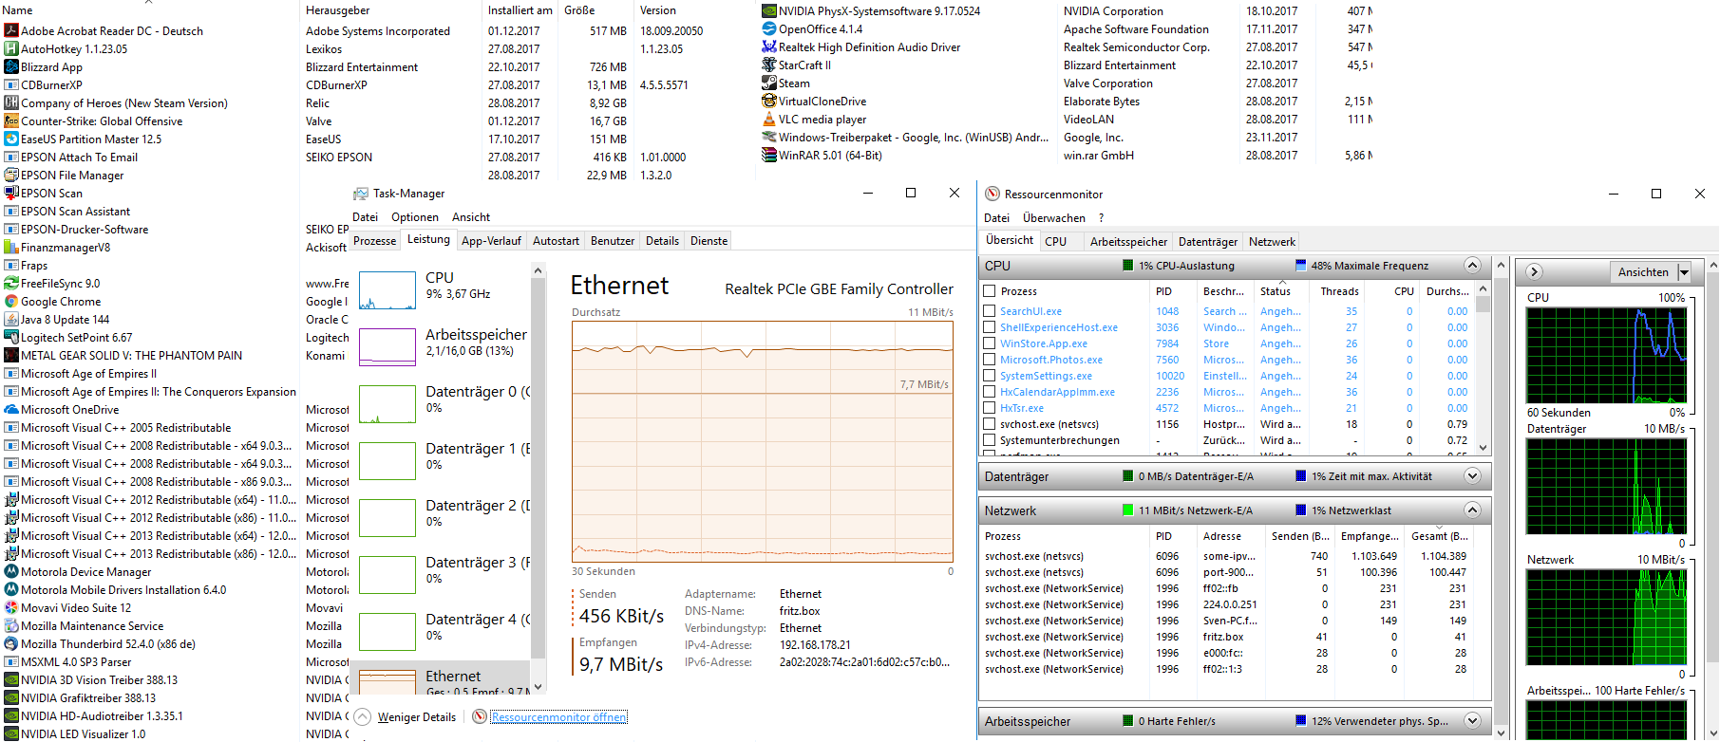Select the Motorola Device Manager icon
Image resolution: width=1720 pixels, height=742 pixels.
pyautogui.click(x=11, y=572)
